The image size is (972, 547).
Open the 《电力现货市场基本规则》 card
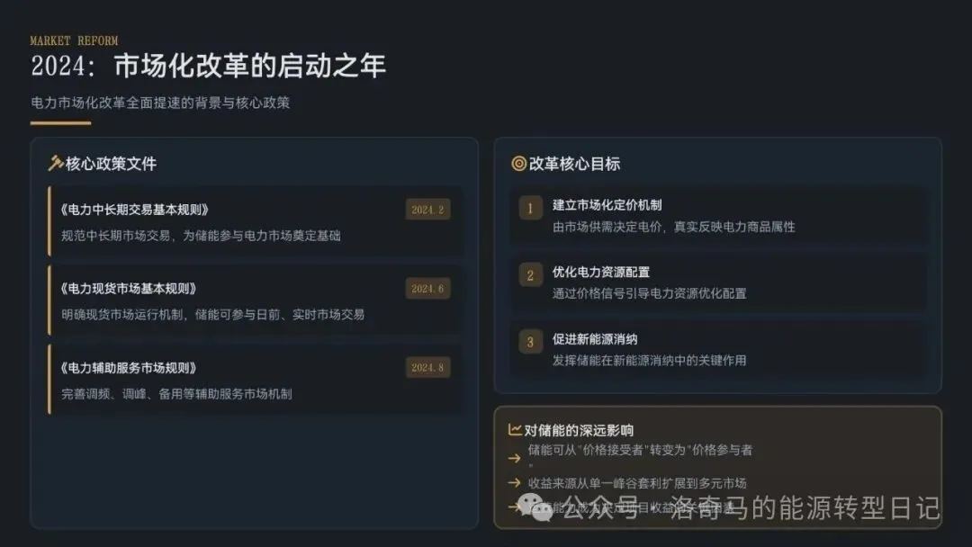click(x=255, y=300)
